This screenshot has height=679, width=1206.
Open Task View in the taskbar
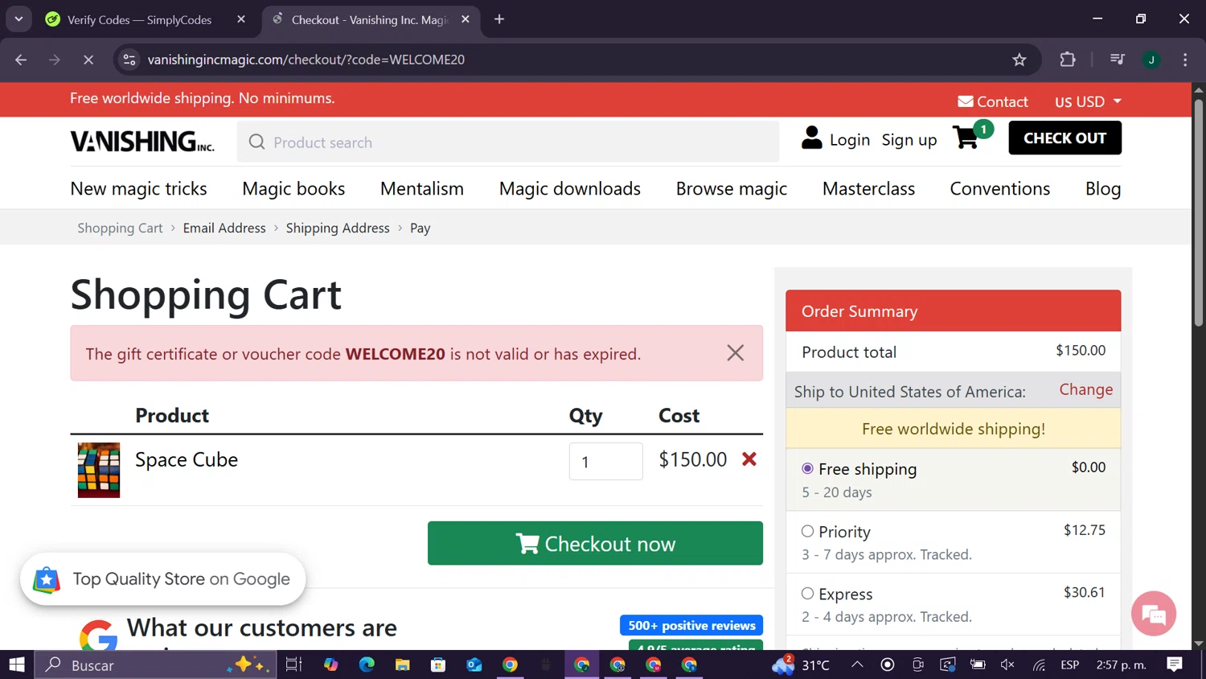293,665
